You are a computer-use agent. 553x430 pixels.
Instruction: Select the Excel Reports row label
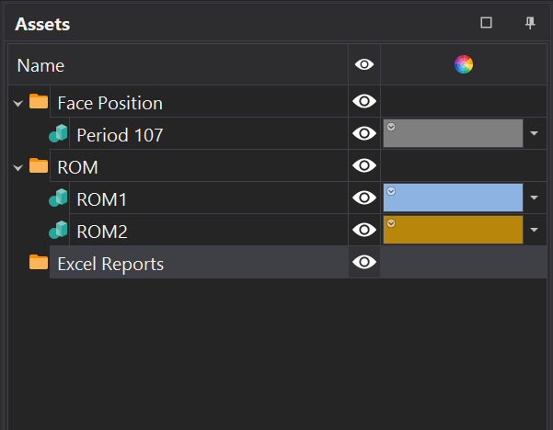(110, 264)
